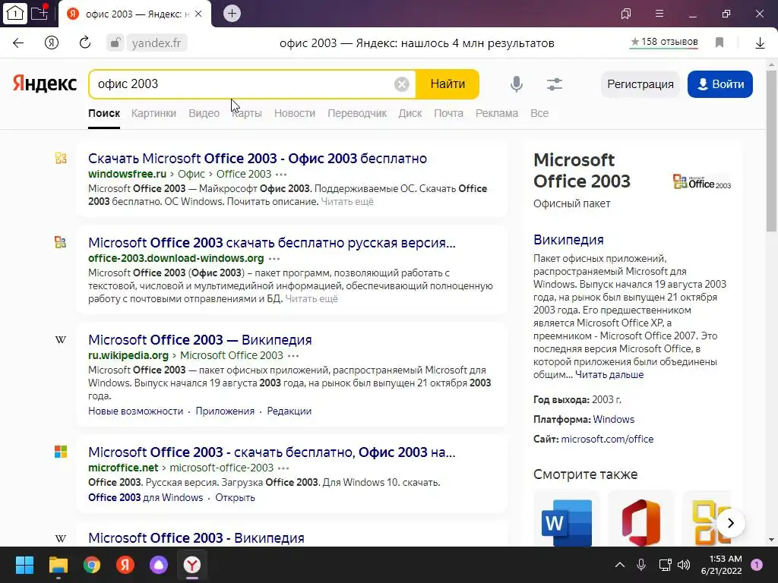Follow the Приложения sitelink
Image resolution: width=778 pixels, height=583 pixels.
(225, 411)
